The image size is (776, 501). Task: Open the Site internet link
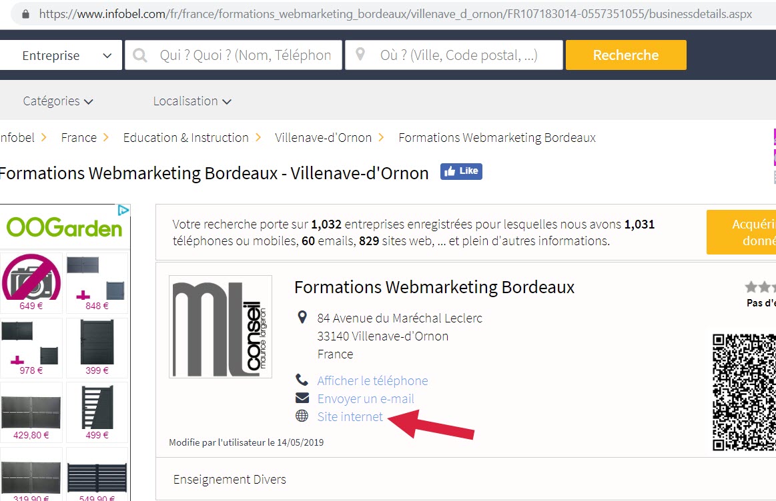(x=350, y=416)
